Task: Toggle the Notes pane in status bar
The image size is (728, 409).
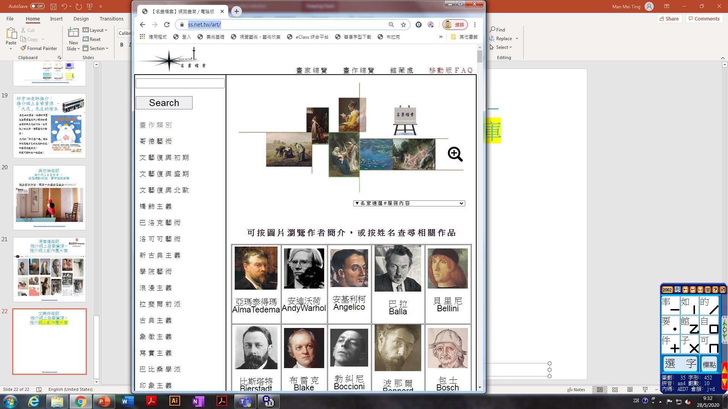Action: point(576,390)
